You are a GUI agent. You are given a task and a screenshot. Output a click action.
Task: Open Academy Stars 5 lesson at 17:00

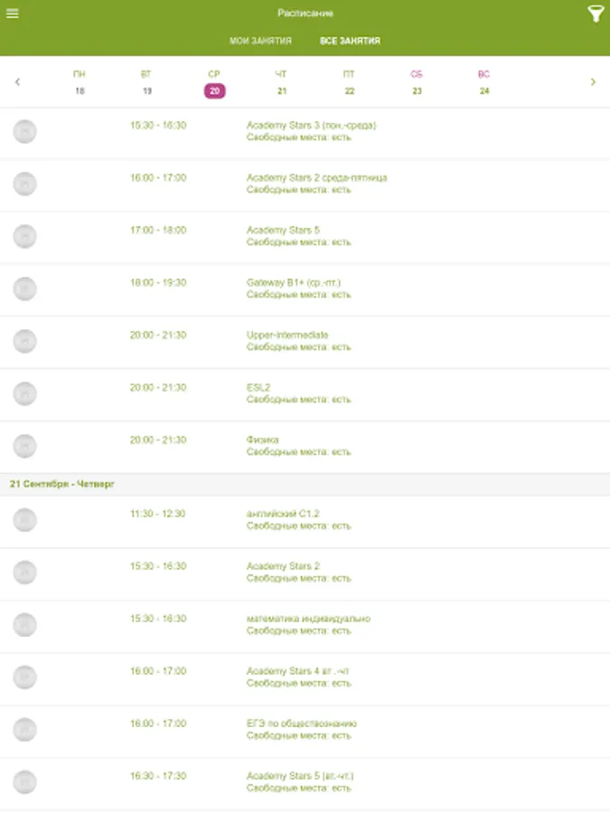[x=305, y=237]
